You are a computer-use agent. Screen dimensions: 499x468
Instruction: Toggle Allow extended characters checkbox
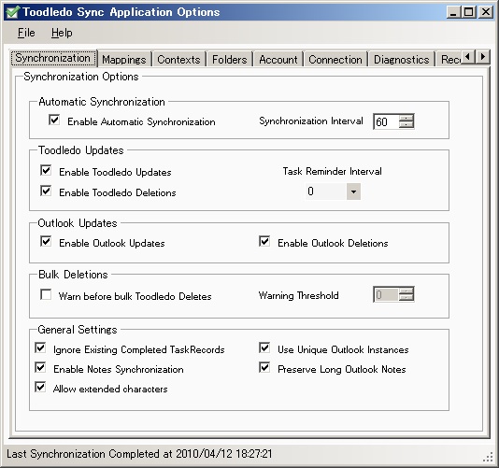point(40,387)
